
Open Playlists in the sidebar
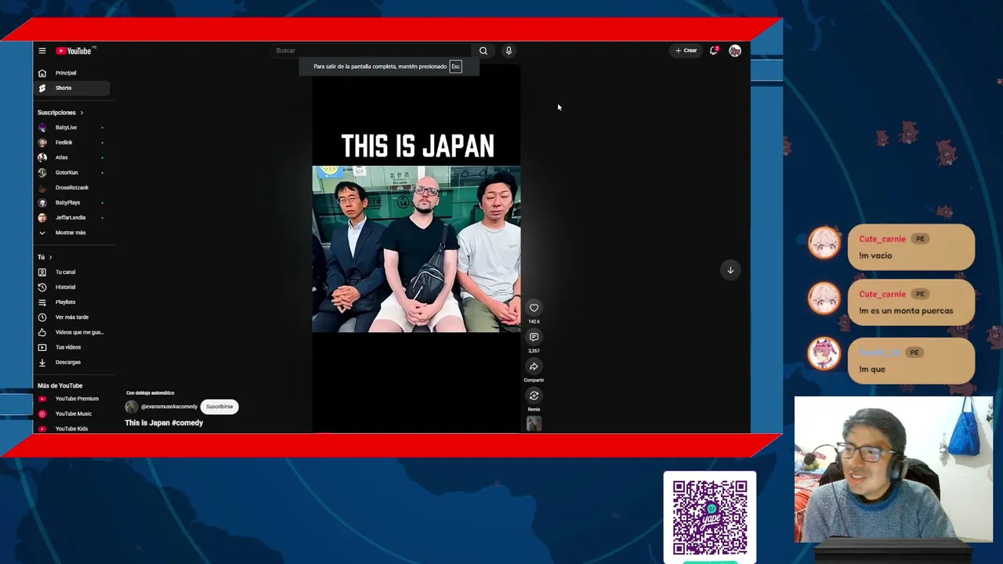click(72, 302)
